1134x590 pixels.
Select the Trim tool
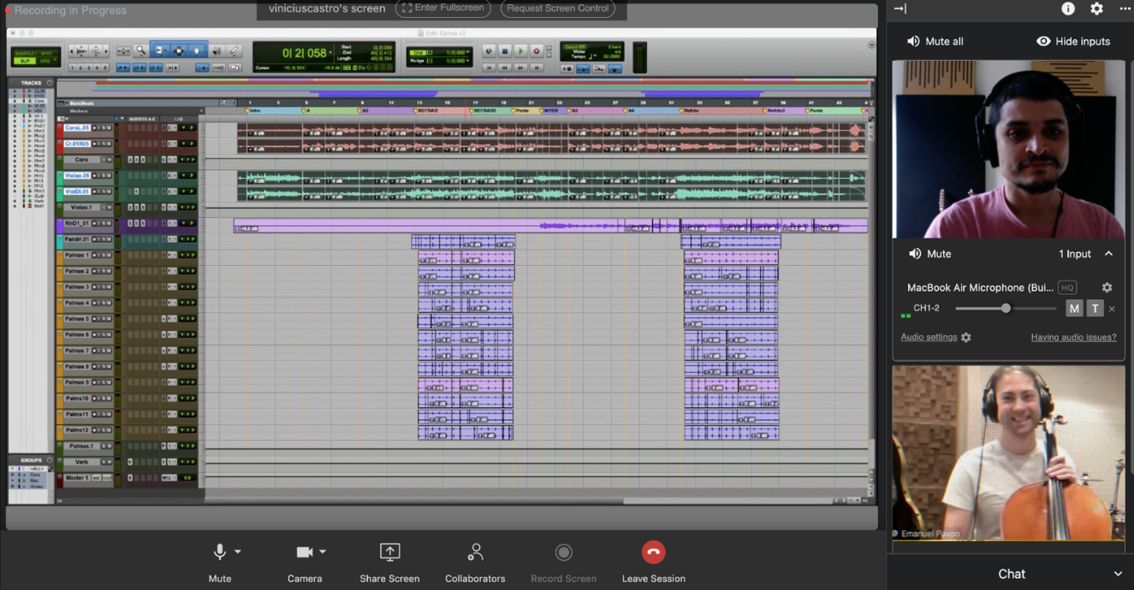pos(160,50)
